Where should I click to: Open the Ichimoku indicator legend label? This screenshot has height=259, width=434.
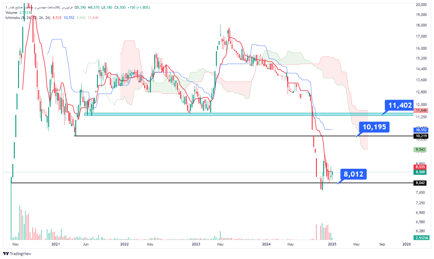click(28, 18)
